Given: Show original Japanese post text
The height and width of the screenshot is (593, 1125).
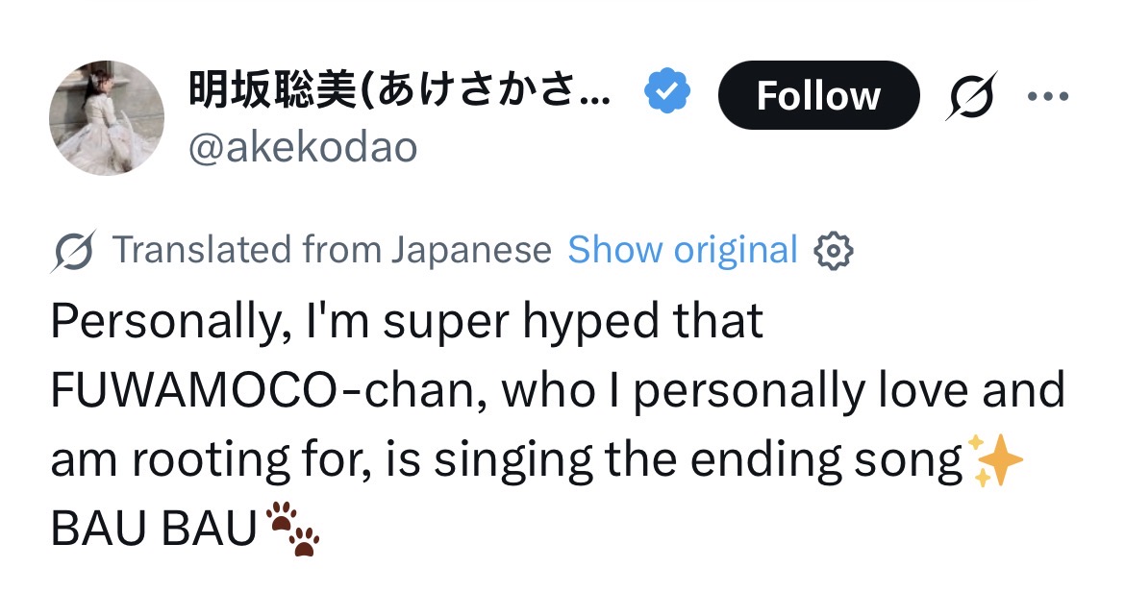Looking at the screenshot, I should (x=683, y=250).
